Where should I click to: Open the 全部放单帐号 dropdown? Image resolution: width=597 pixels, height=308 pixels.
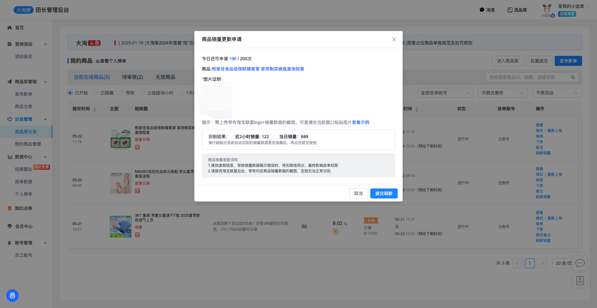[x=445, y=93]
